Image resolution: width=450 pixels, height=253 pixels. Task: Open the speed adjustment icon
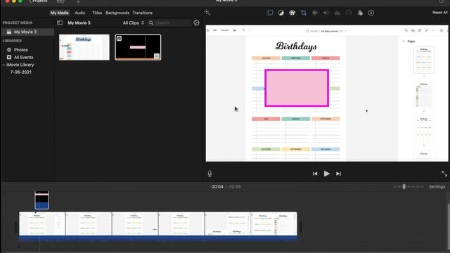[x=349, y=13]
